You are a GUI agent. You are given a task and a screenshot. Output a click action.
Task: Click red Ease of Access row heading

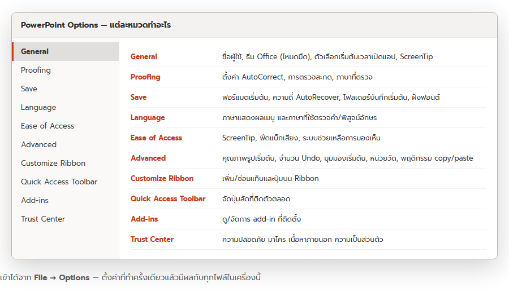click(156, 138)
